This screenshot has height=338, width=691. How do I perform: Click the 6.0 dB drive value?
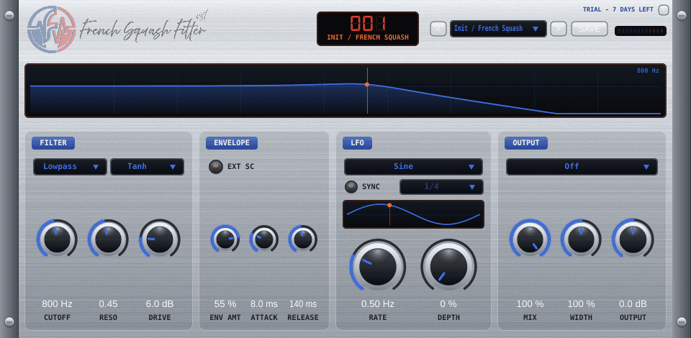(160, 303)
